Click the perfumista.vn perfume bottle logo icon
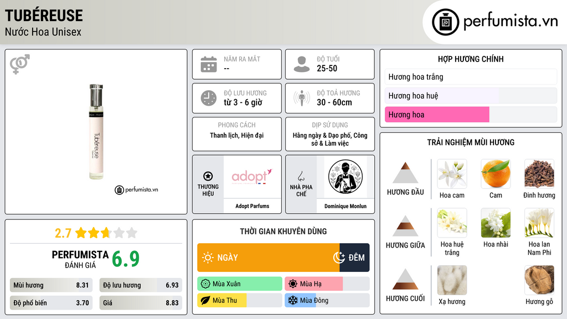Screen dimensions: 567x319 click(x=445, y=22)
